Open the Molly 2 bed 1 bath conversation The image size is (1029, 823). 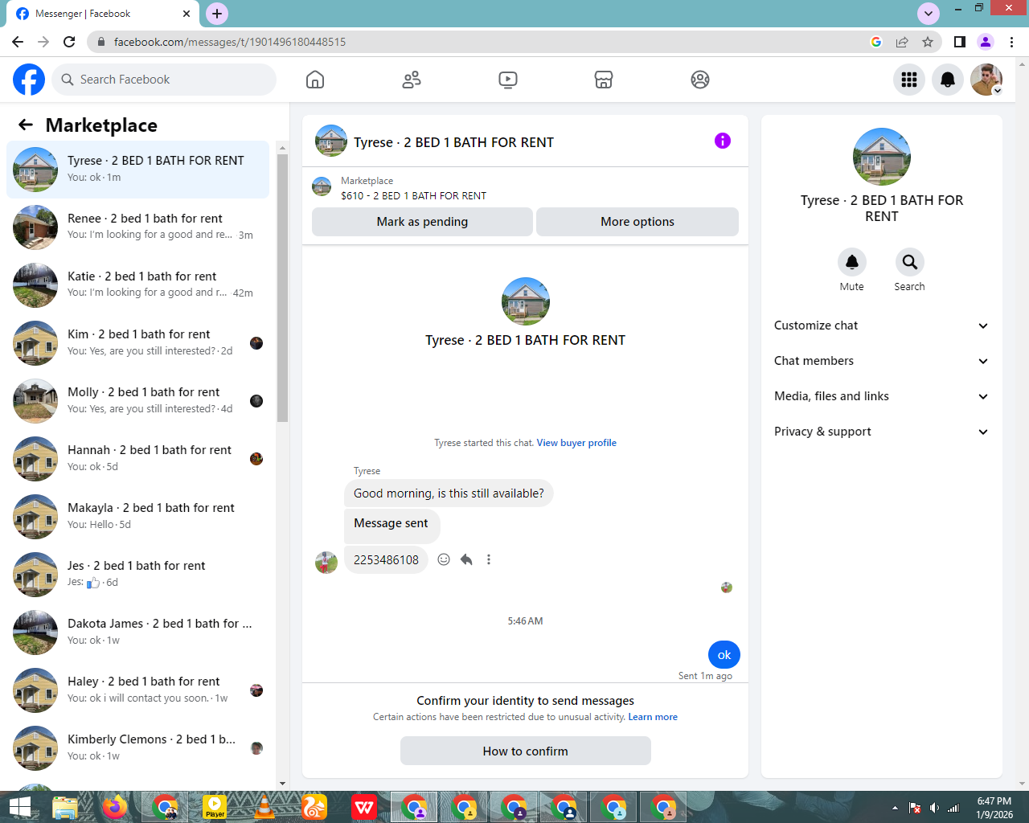138,400
